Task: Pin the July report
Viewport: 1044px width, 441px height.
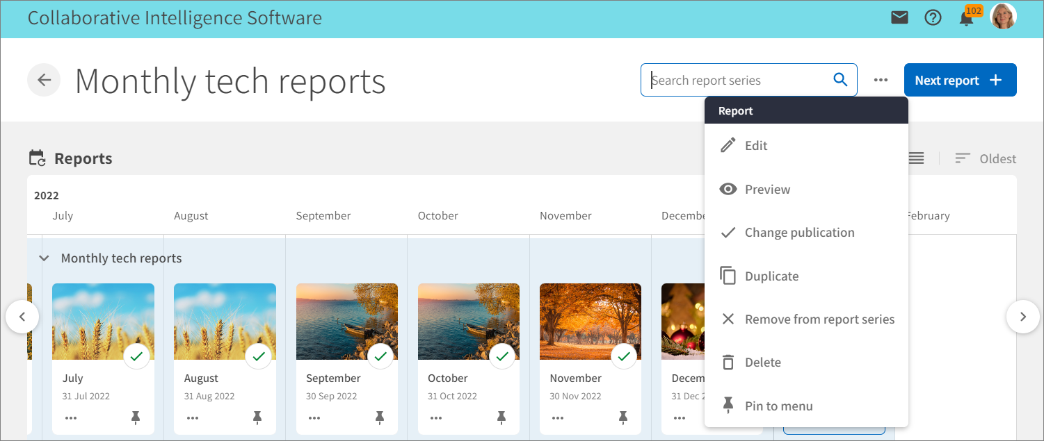Action: pos(136,417)
